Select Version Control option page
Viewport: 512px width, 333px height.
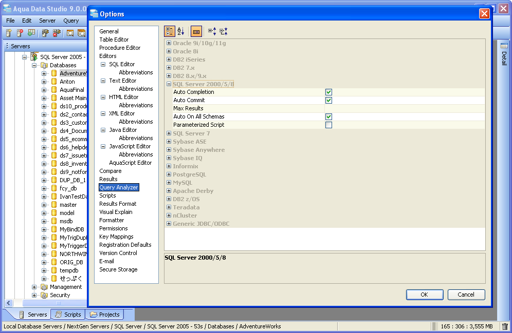[118, 253]
